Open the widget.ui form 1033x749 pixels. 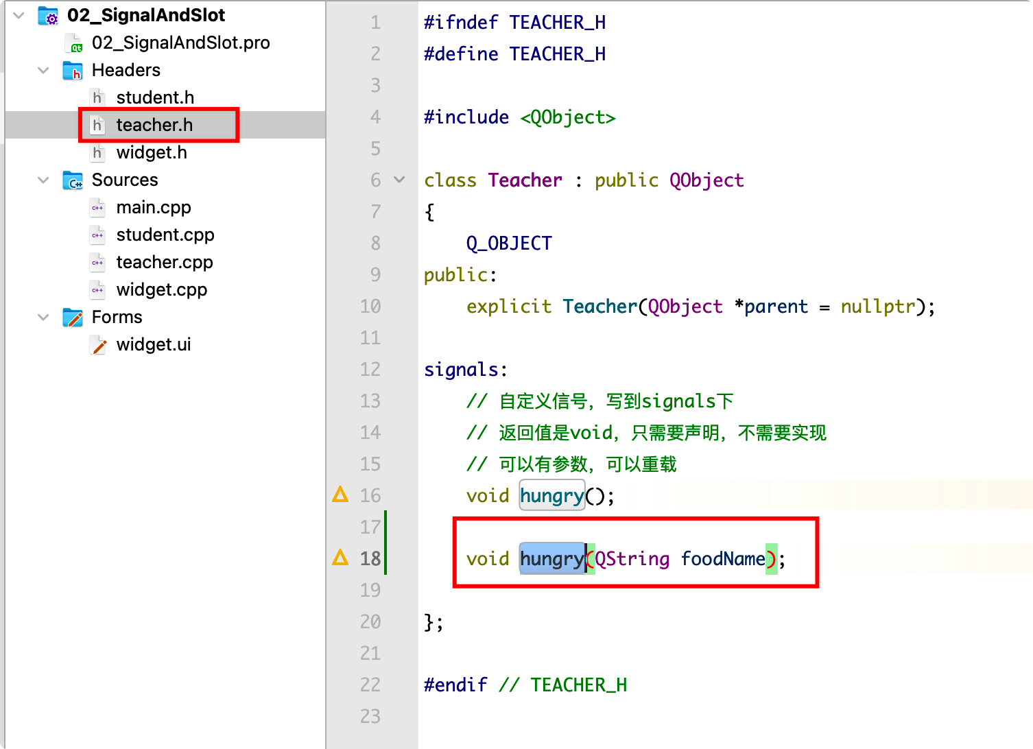[x=154, y=344]
